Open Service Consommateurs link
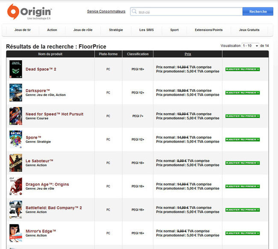 106,12
